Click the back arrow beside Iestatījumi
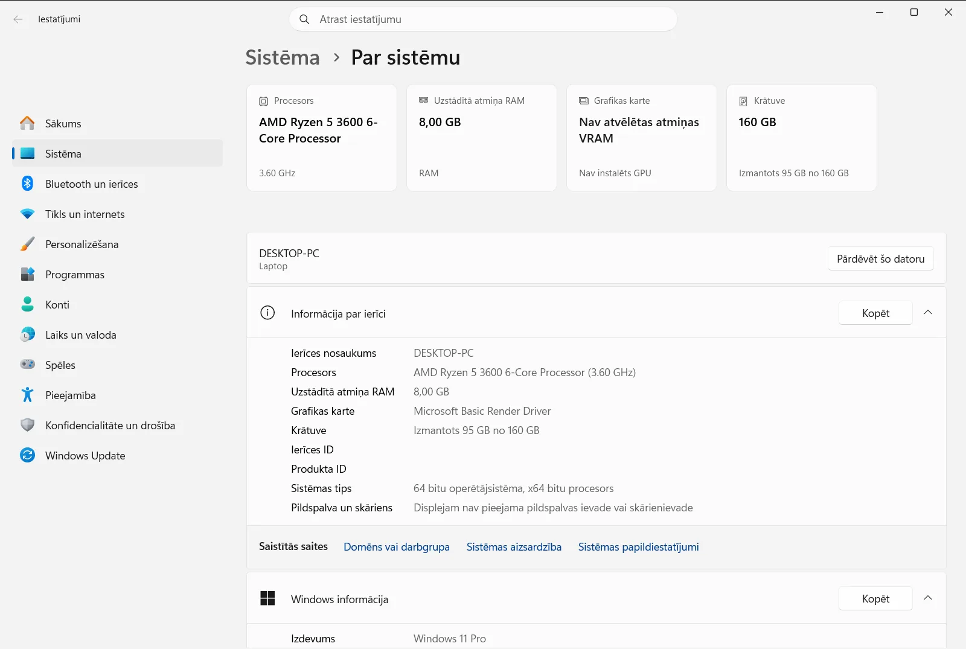The image size is (966, 649). (18, 19)
